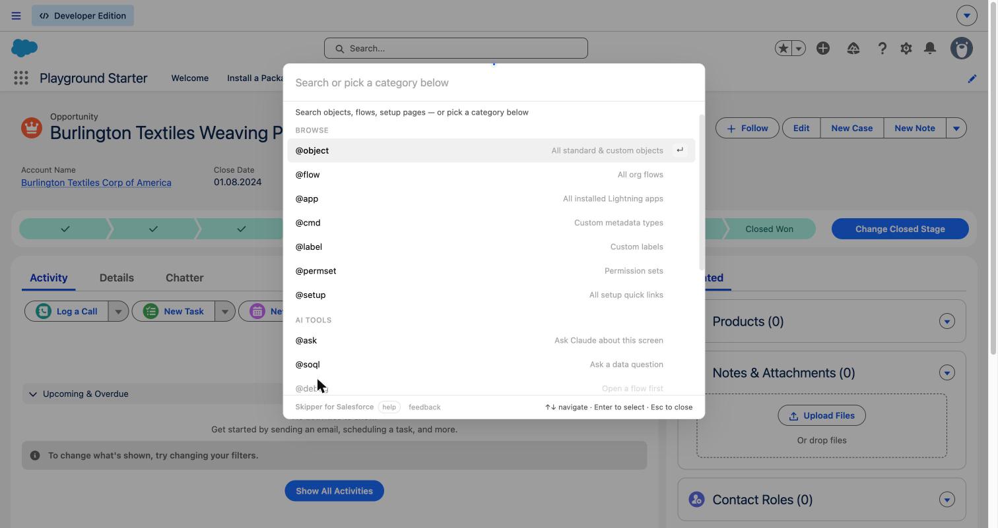The image size is (998, 528).
Task: Open the notifications bell
Action: click(x=930, y=48)
